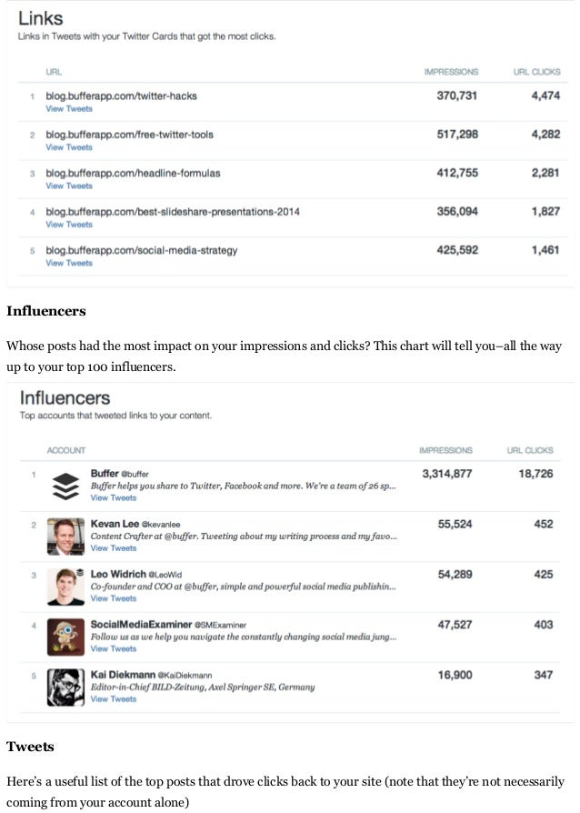Click the Influencers table URL Clicks header
This screenshot has width=580, height=813.
(530, 450)
